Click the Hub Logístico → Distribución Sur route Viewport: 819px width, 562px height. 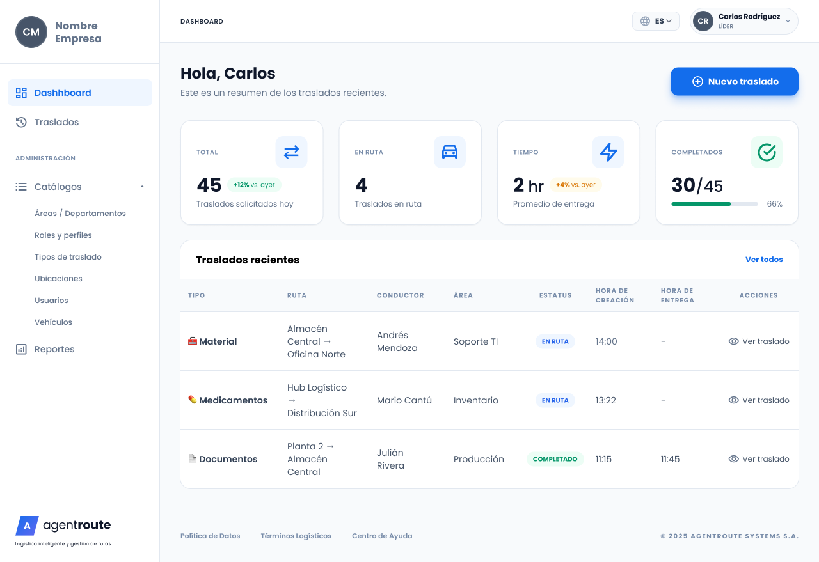[x=322, y=400]
